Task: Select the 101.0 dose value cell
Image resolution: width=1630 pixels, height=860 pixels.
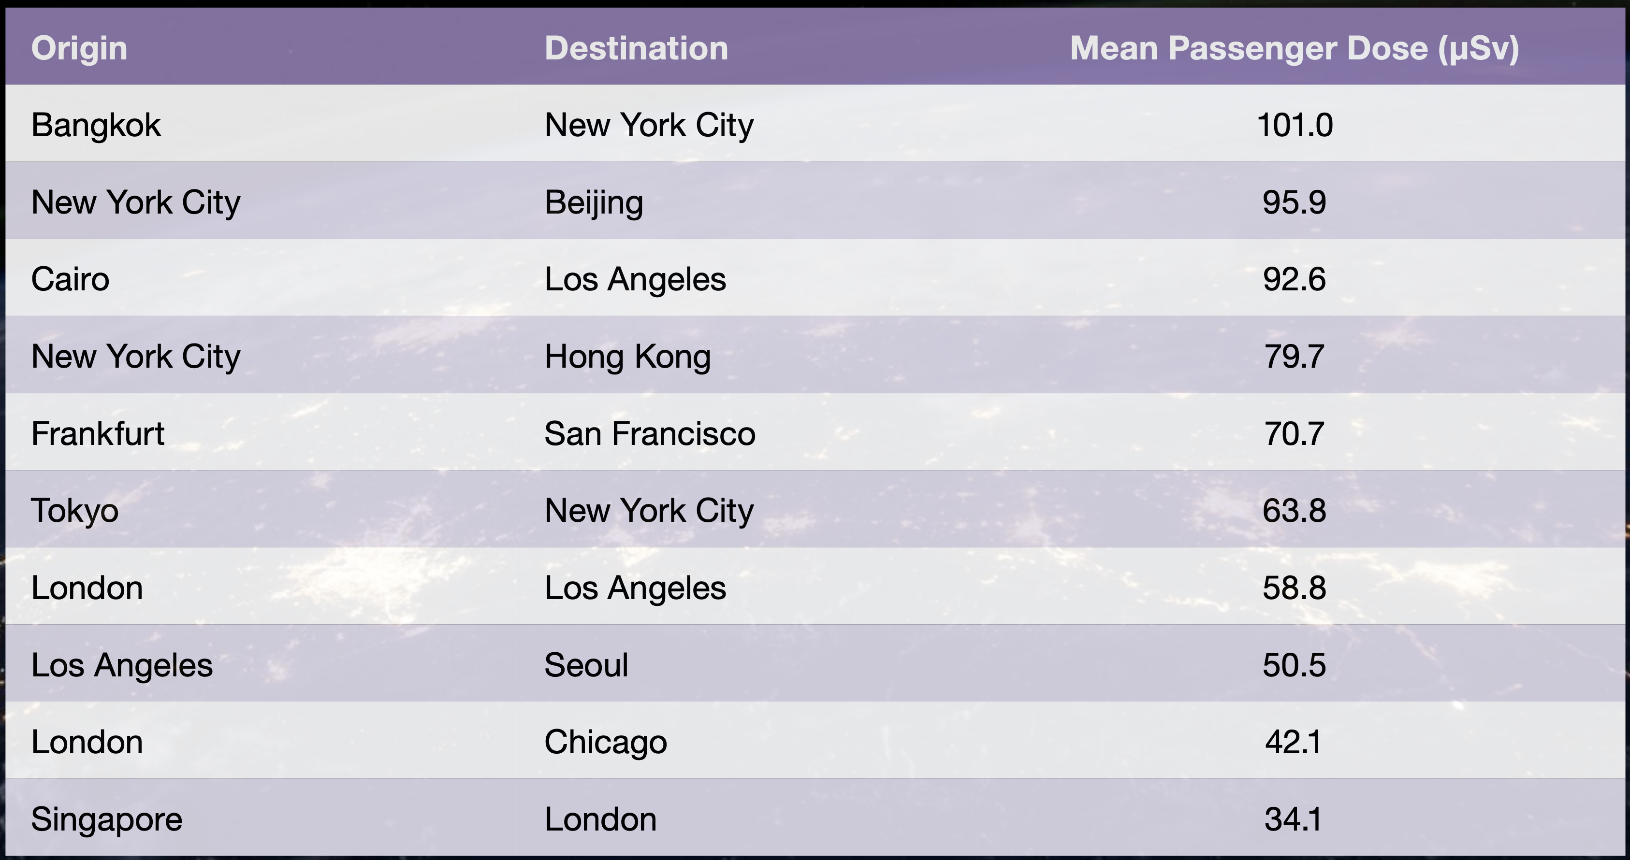Action: coord(1294,125)
